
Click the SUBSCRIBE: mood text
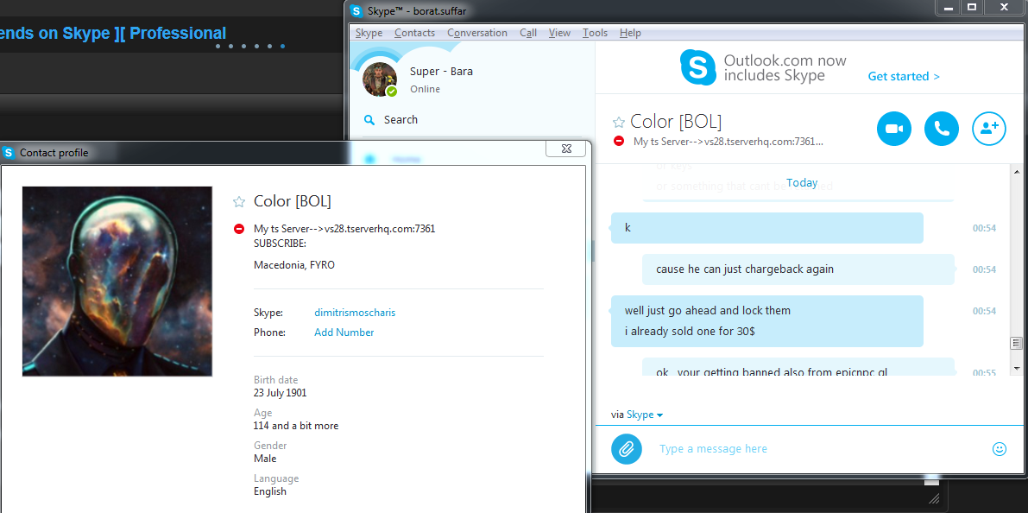click(x=280, y=244)
